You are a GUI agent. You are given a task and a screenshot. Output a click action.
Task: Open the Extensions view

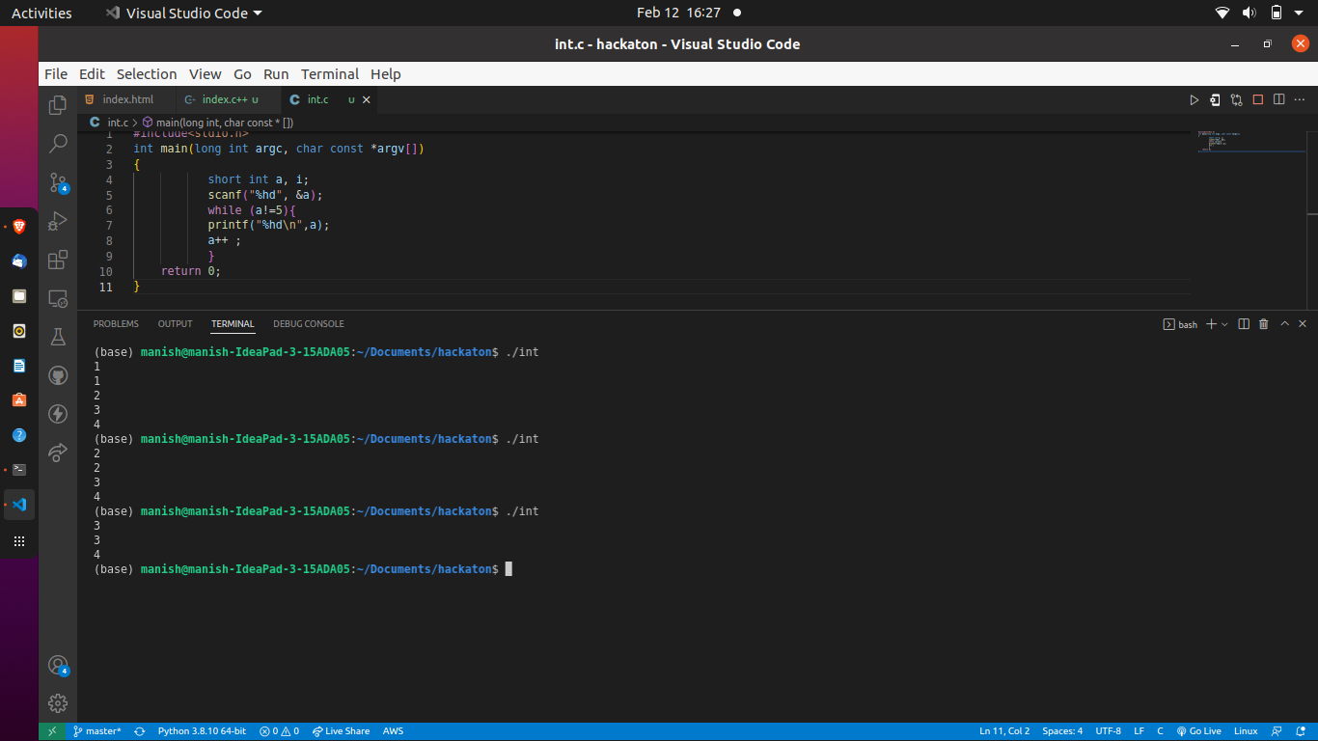pos(58,260)
